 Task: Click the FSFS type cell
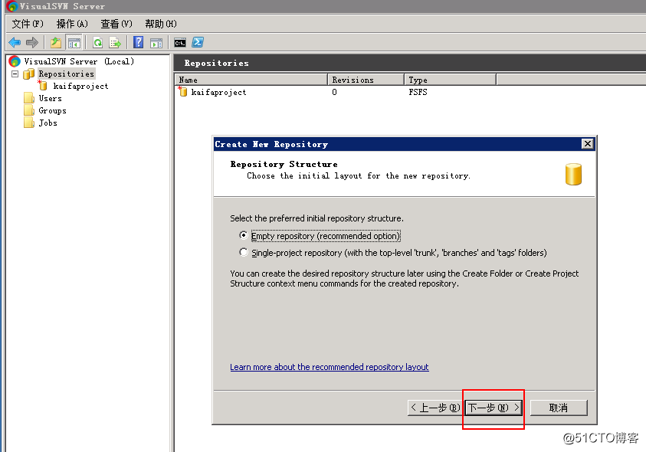(x=418, y=92)
